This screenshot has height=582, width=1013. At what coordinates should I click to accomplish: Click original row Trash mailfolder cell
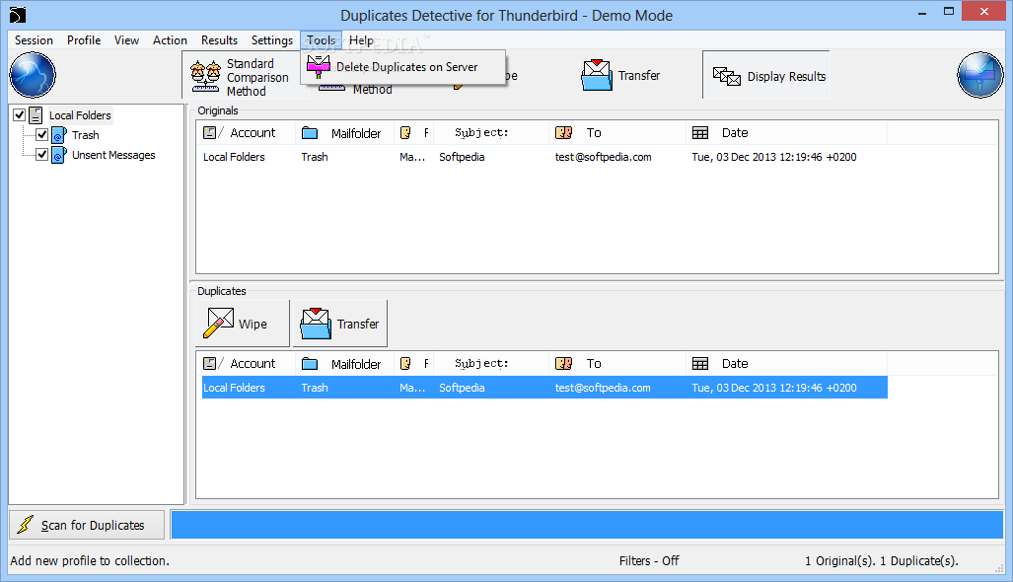coord(315,157)
